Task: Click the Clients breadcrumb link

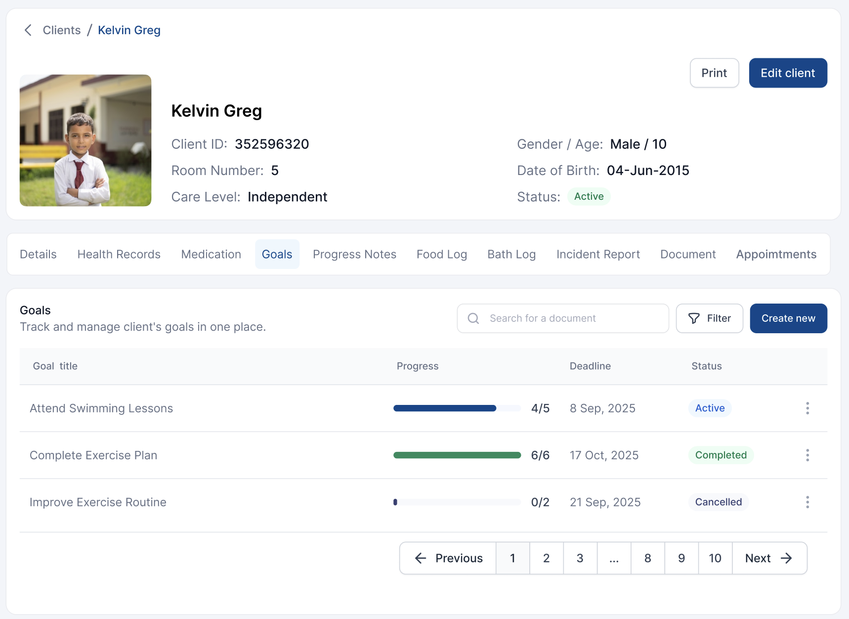Action: (x=62, y=30)
